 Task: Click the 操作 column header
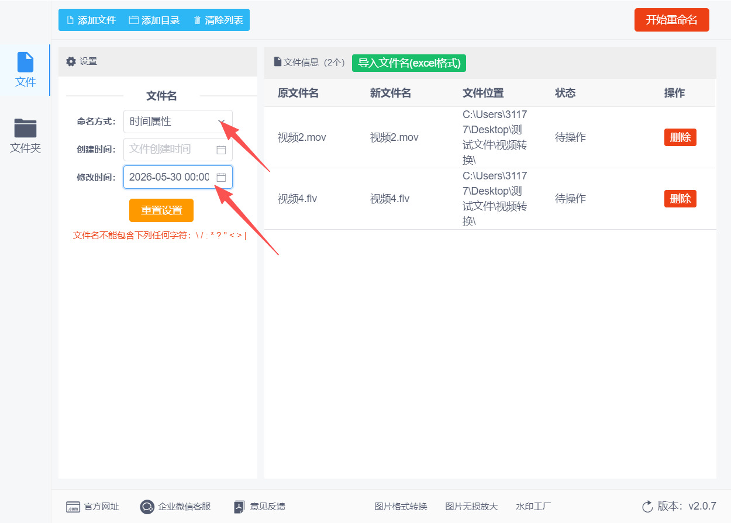pyautogui.click(x=675, y=93)
